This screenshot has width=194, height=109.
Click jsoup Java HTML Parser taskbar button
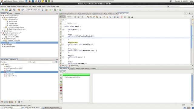[x=32, y=108]
